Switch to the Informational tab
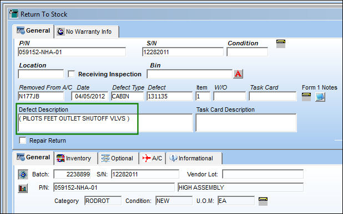 click(194, 158)
